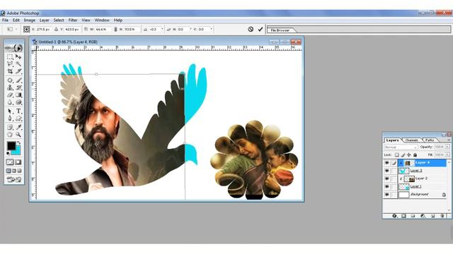The width and height of the screenshot is (453, 254).
Task: Click the trash icon in Layers panel
Action: click(442, 216)
